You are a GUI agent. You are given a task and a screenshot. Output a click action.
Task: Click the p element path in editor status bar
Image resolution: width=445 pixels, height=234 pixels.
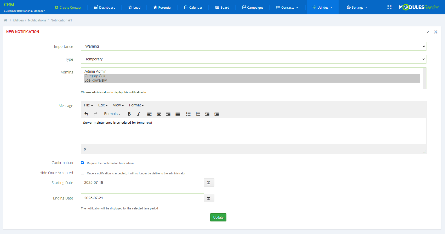pos(85,149)
